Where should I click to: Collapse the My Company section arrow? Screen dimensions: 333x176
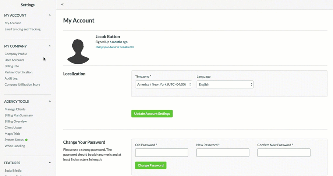pyautogui.click(x=50, y=46)
